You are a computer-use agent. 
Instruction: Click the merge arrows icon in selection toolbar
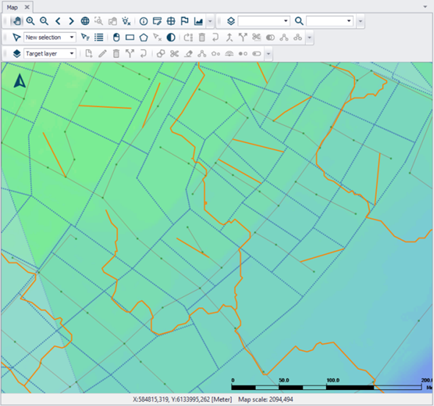click(x=229, y=37)
